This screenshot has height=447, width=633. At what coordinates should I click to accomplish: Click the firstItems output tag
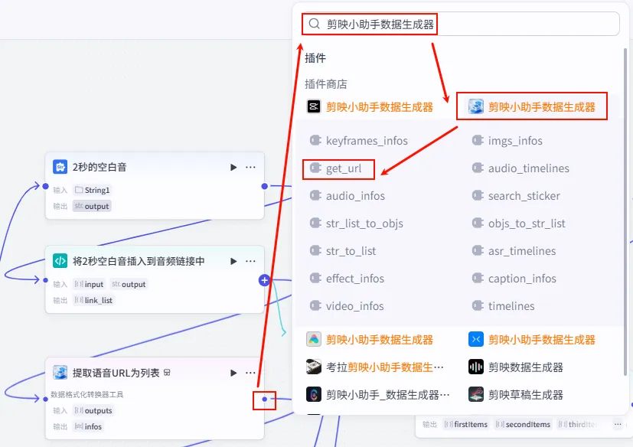pos(465,424)
